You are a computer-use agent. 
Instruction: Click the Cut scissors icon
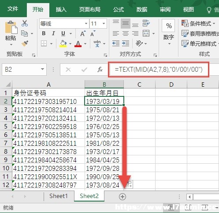pyautogui.click(x=25, y=23)
